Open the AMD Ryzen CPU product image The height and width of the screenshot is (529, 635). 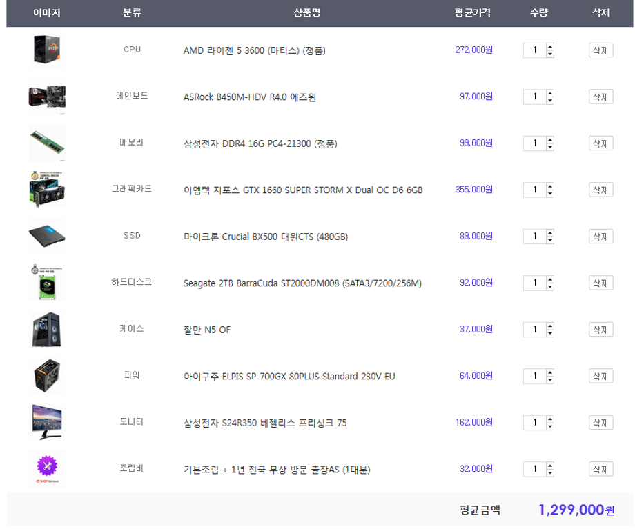coord(47,50)
